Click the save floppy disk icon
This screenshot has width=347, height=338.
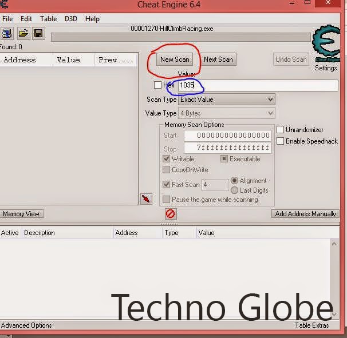38,34
